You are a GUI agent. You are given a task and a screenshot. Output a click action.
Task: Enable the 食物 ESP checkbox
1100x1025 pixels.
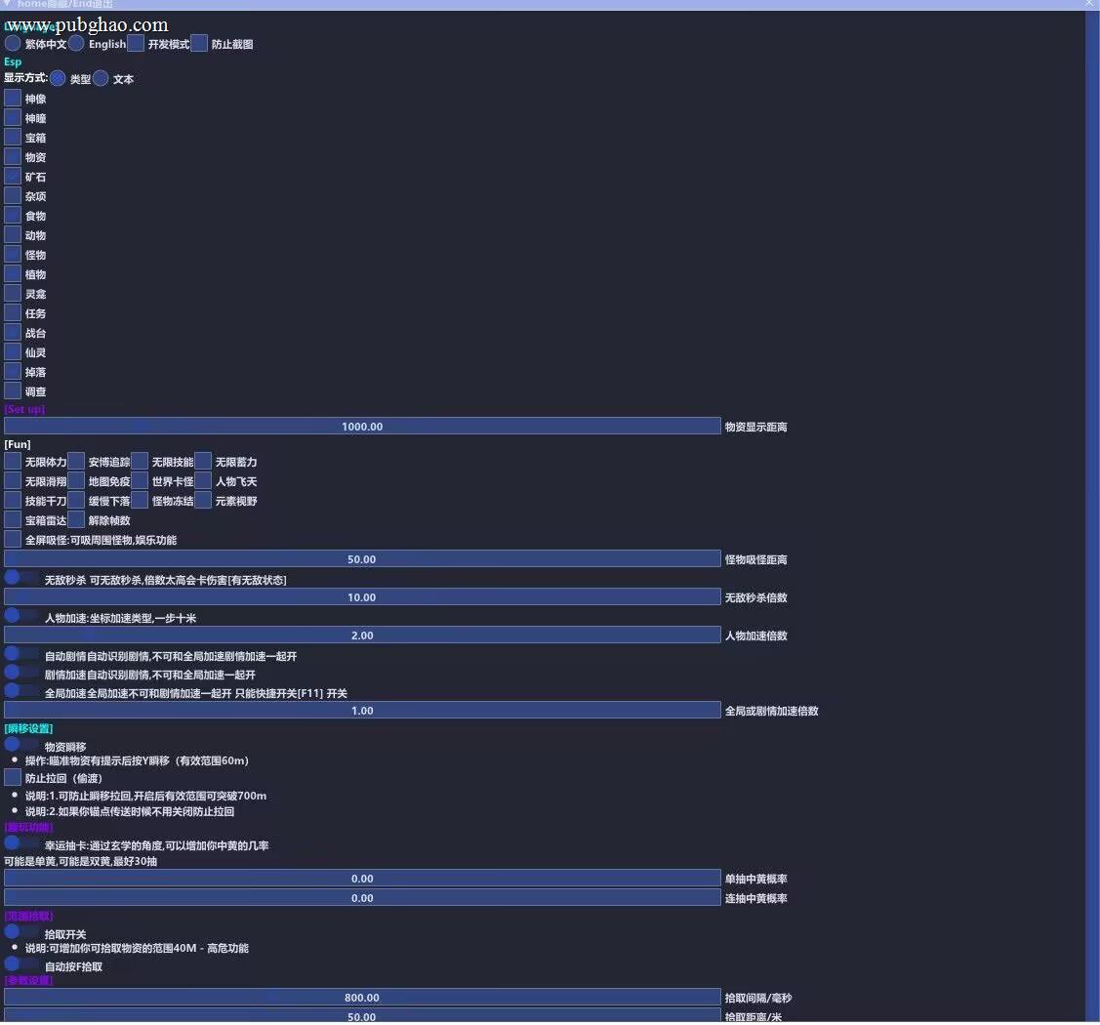pos(13,215)
